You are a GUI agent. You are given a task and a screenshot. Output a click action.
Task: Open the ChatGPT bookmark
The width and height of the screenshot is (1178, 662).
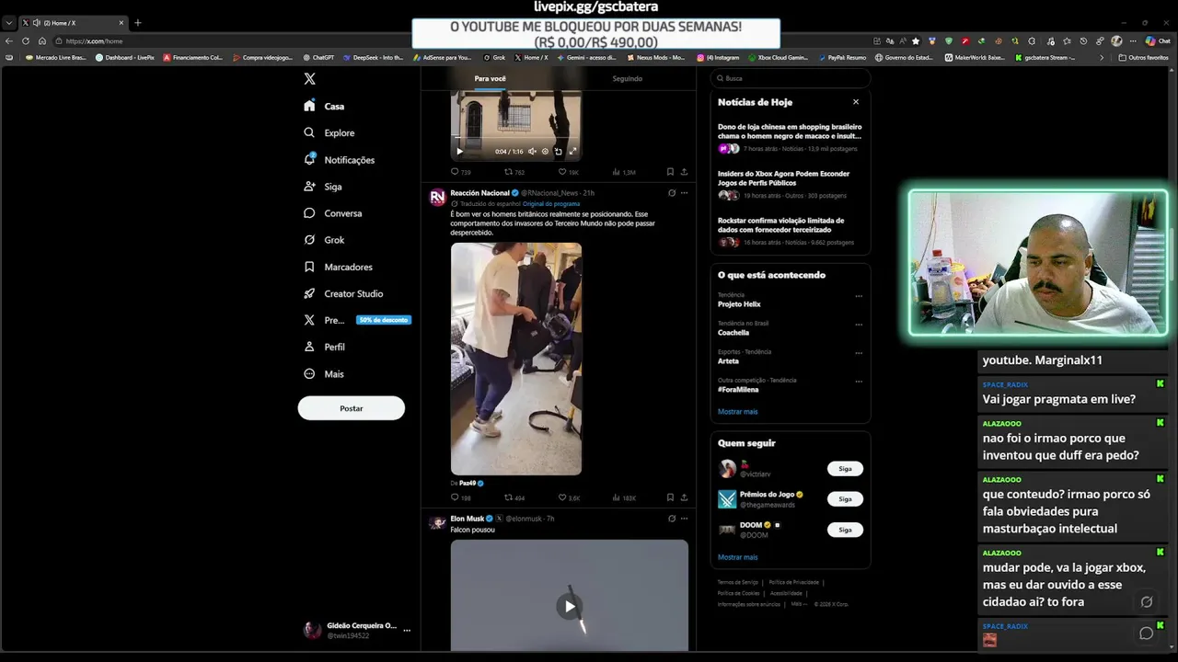pos(318,57)
